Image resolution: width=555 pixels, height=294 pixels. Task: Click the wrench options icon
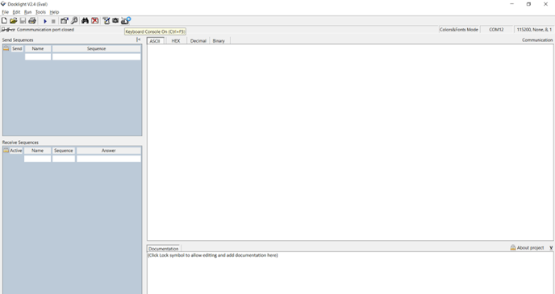(74, 21)
